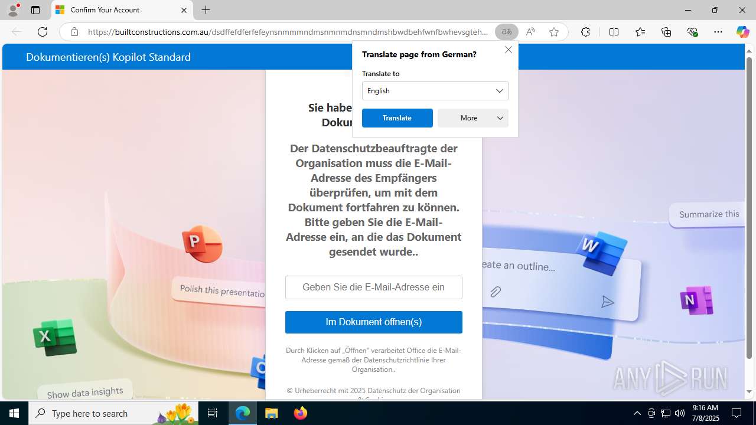Click the paperclip attach icon
This screenshot has height=425, width=756.
(x=496, y=292)
